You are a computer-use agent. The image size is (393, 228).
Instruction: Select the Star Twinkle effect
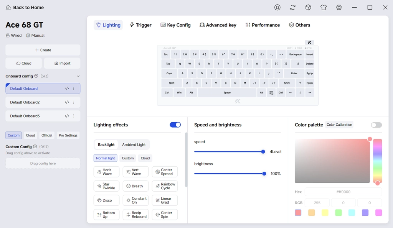point(107,186)
